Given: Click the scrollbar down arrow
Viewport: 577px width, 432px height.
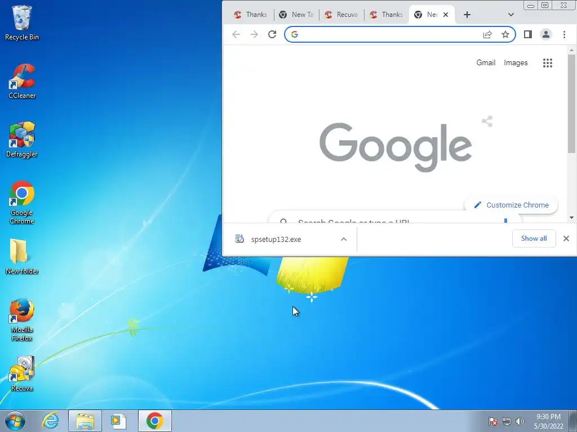Looking at the screenshot, I should point(571,218).
